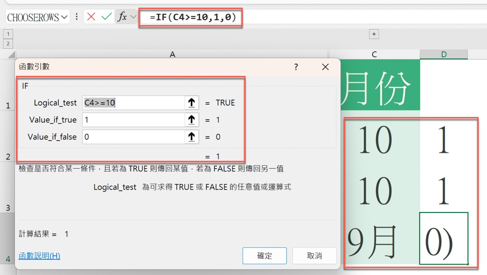The height and width of the screenshot is (275, 487).
Task: Show outline level 2
Action: (8, 44)
